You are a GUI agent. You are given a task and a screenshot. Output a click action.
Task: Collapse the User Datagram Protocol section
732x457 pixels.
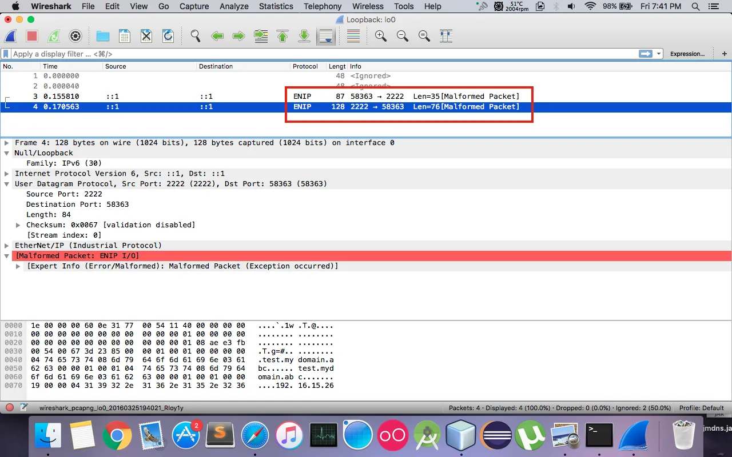(7, 184)
